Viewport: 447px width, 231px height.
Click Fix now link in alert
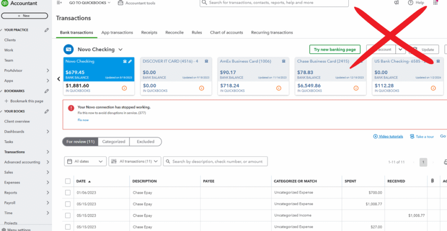click(83, 120)
